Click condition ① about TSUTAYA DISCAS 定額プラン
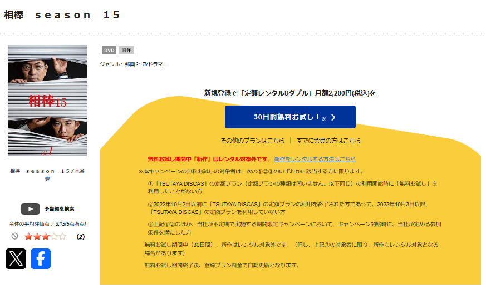 click(293, 187)
